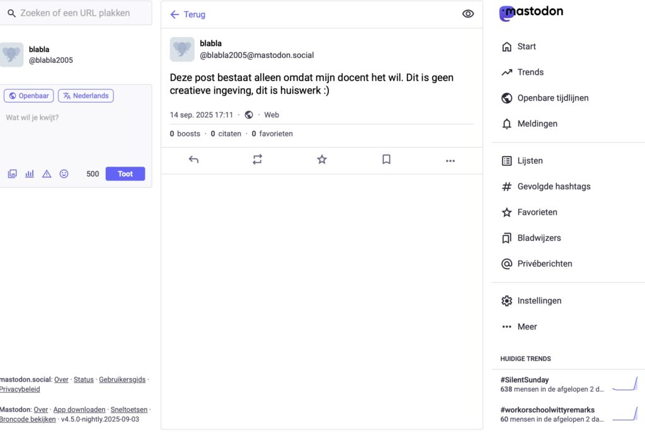The image size is (645, 435).
Task: Bookmark the post using the bookmark icon
Action: click(x=386, y=160)
